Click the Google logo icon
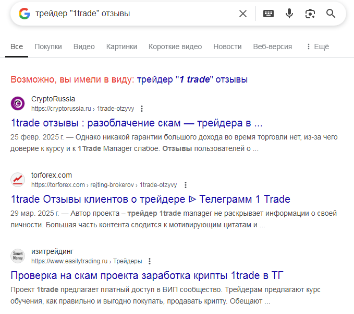 click(25, 14)
